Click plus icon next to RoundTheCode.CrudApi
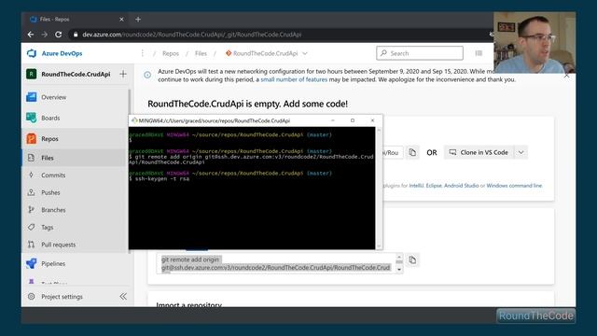597x336 pixels. (x=123, y=74)
